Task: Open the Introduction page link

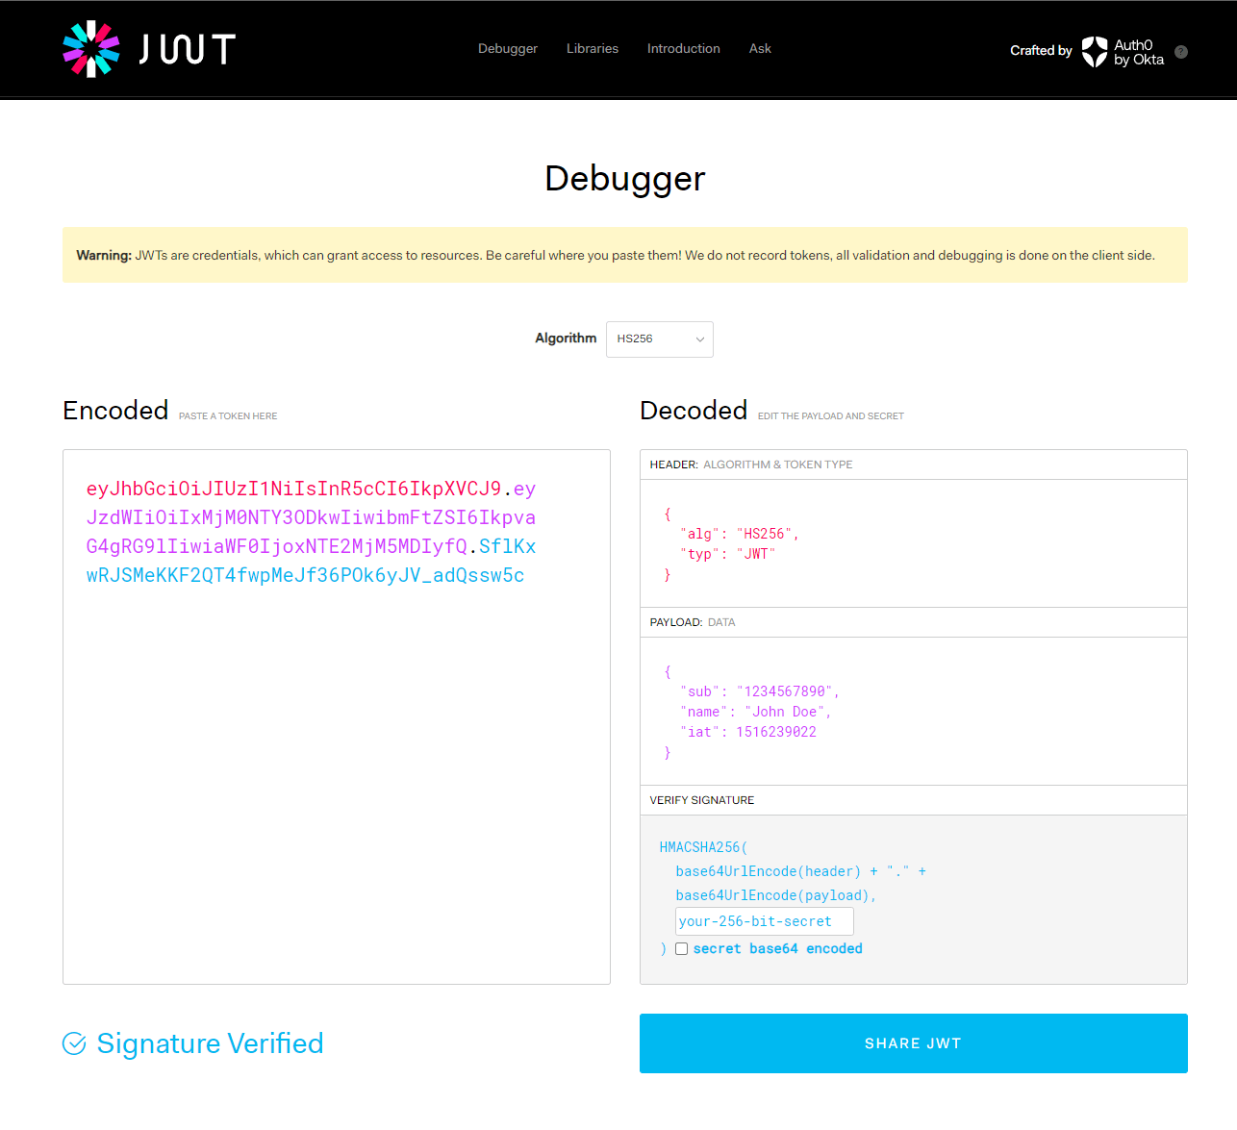Action: coord(683,49)
